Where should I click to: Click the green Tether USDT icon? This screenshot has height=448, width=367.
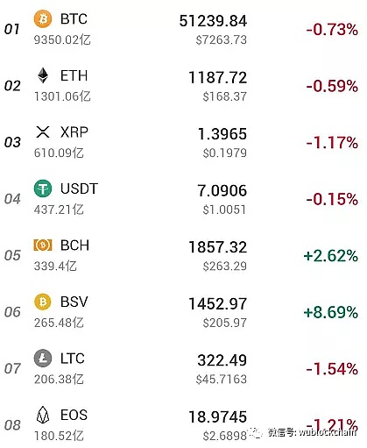pyautogui.click(x=43, y=188)
